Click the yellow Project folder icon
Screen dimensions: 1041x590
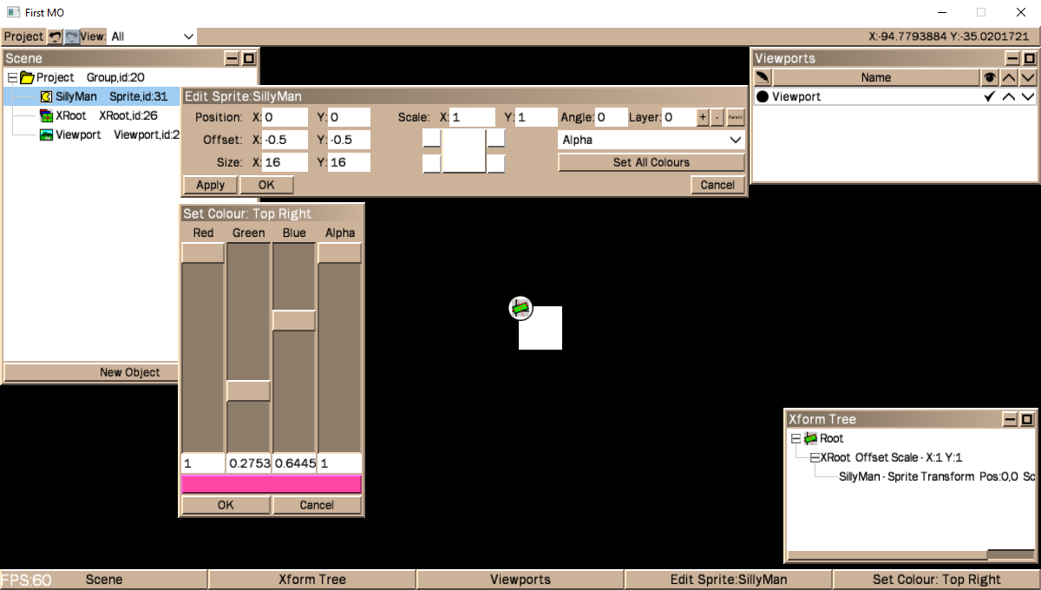click(x=27, y=77)
